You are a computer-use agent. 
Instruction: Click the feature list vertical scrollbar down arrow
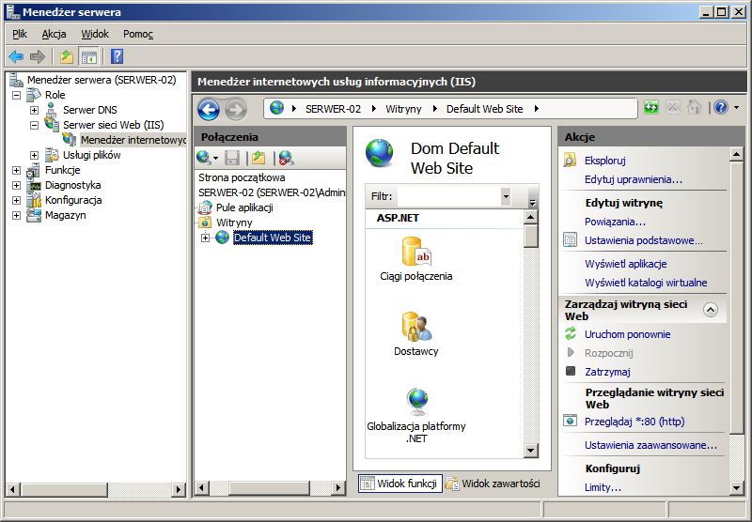point(531,450)
